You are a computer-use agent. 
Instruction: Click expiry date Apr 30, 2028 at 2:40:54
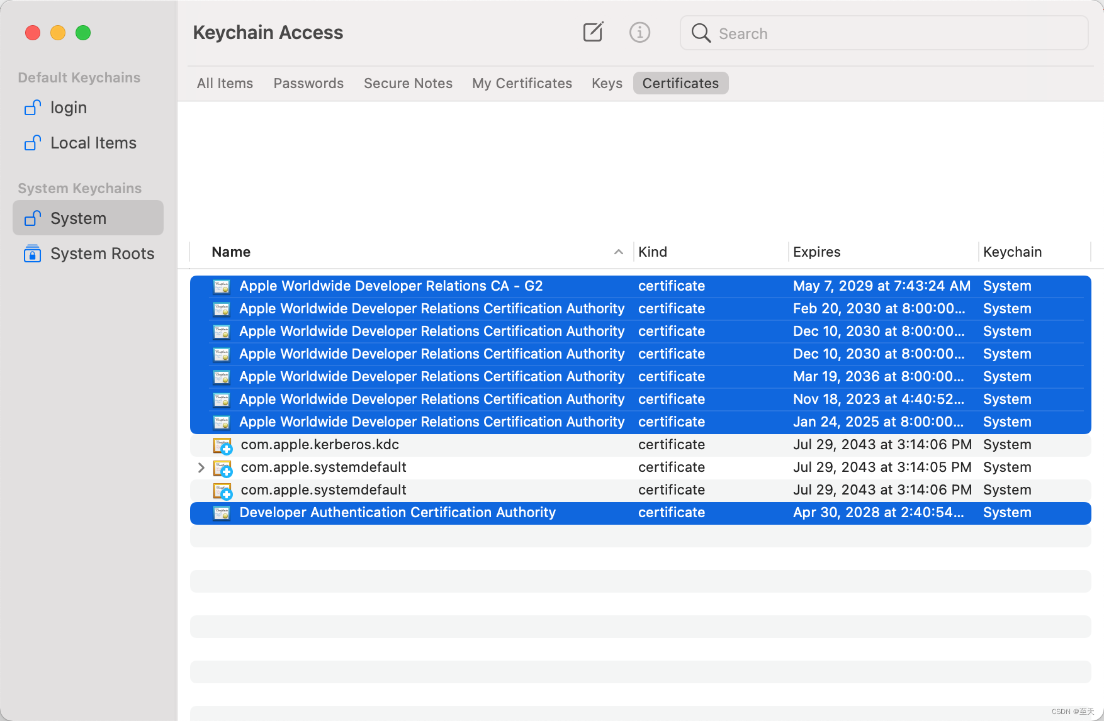[879, 512]
